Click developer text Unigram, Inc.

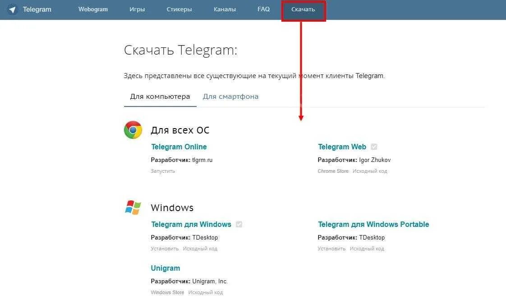pyautogui.click(x=210, y=281)
